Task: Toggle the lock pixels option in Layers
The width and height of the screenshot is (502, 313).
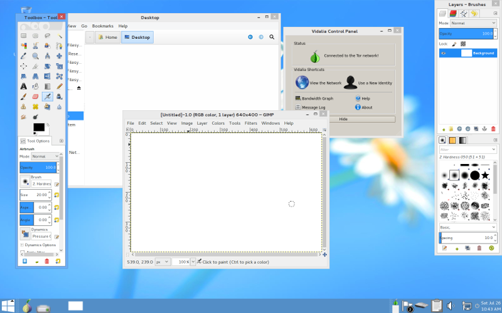Action: pos(454,44)
